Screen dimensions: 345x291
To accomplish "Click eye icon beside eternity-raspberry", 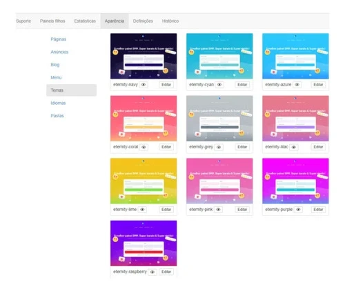I will 152,272.
